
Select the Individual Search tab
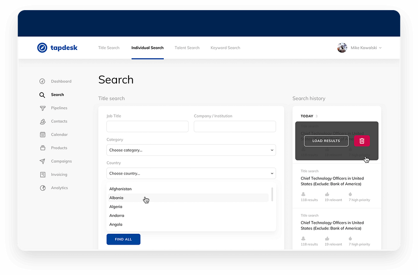pyautogui.click(x=147, y=48)
